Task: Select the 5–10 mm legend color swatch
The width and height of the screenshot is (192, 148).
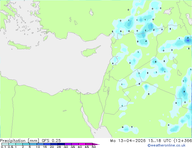Action: [x=33, y=144]
